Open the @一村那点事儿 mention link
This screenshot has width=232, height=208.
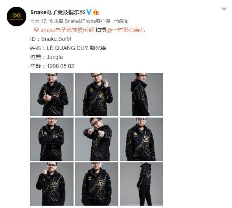[126, 30]
